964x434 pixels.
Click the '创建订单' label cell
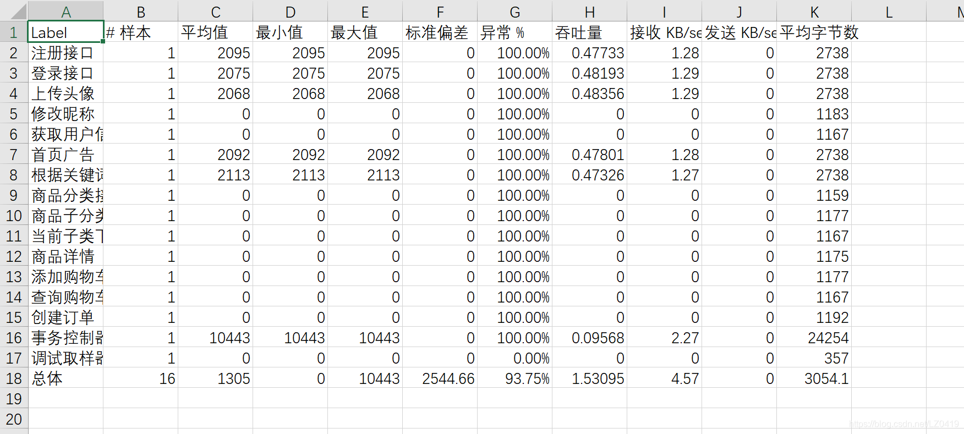[x=65, y=317]
